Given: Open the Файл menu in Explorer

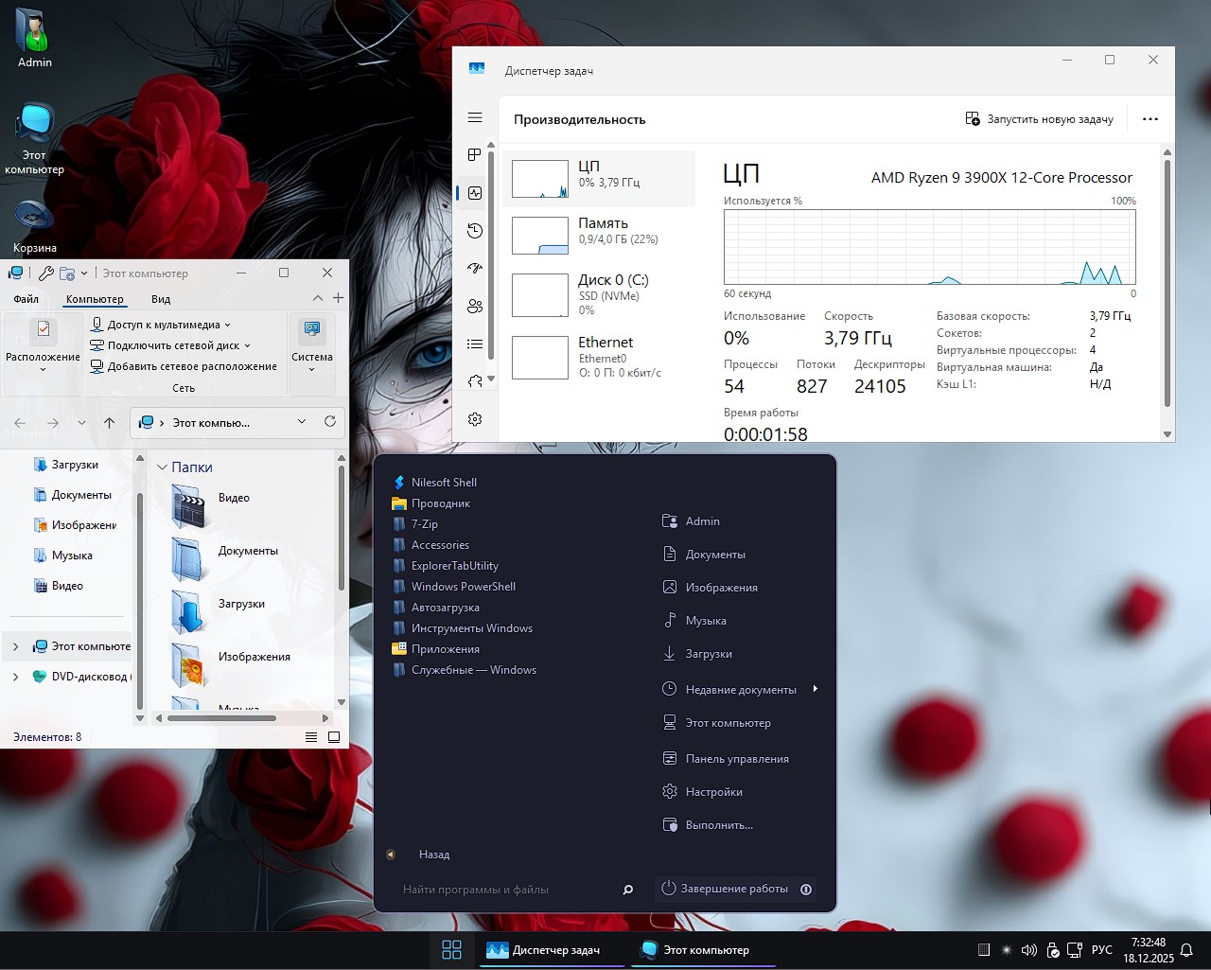Looking at the screenshot, I should (26, 298).
